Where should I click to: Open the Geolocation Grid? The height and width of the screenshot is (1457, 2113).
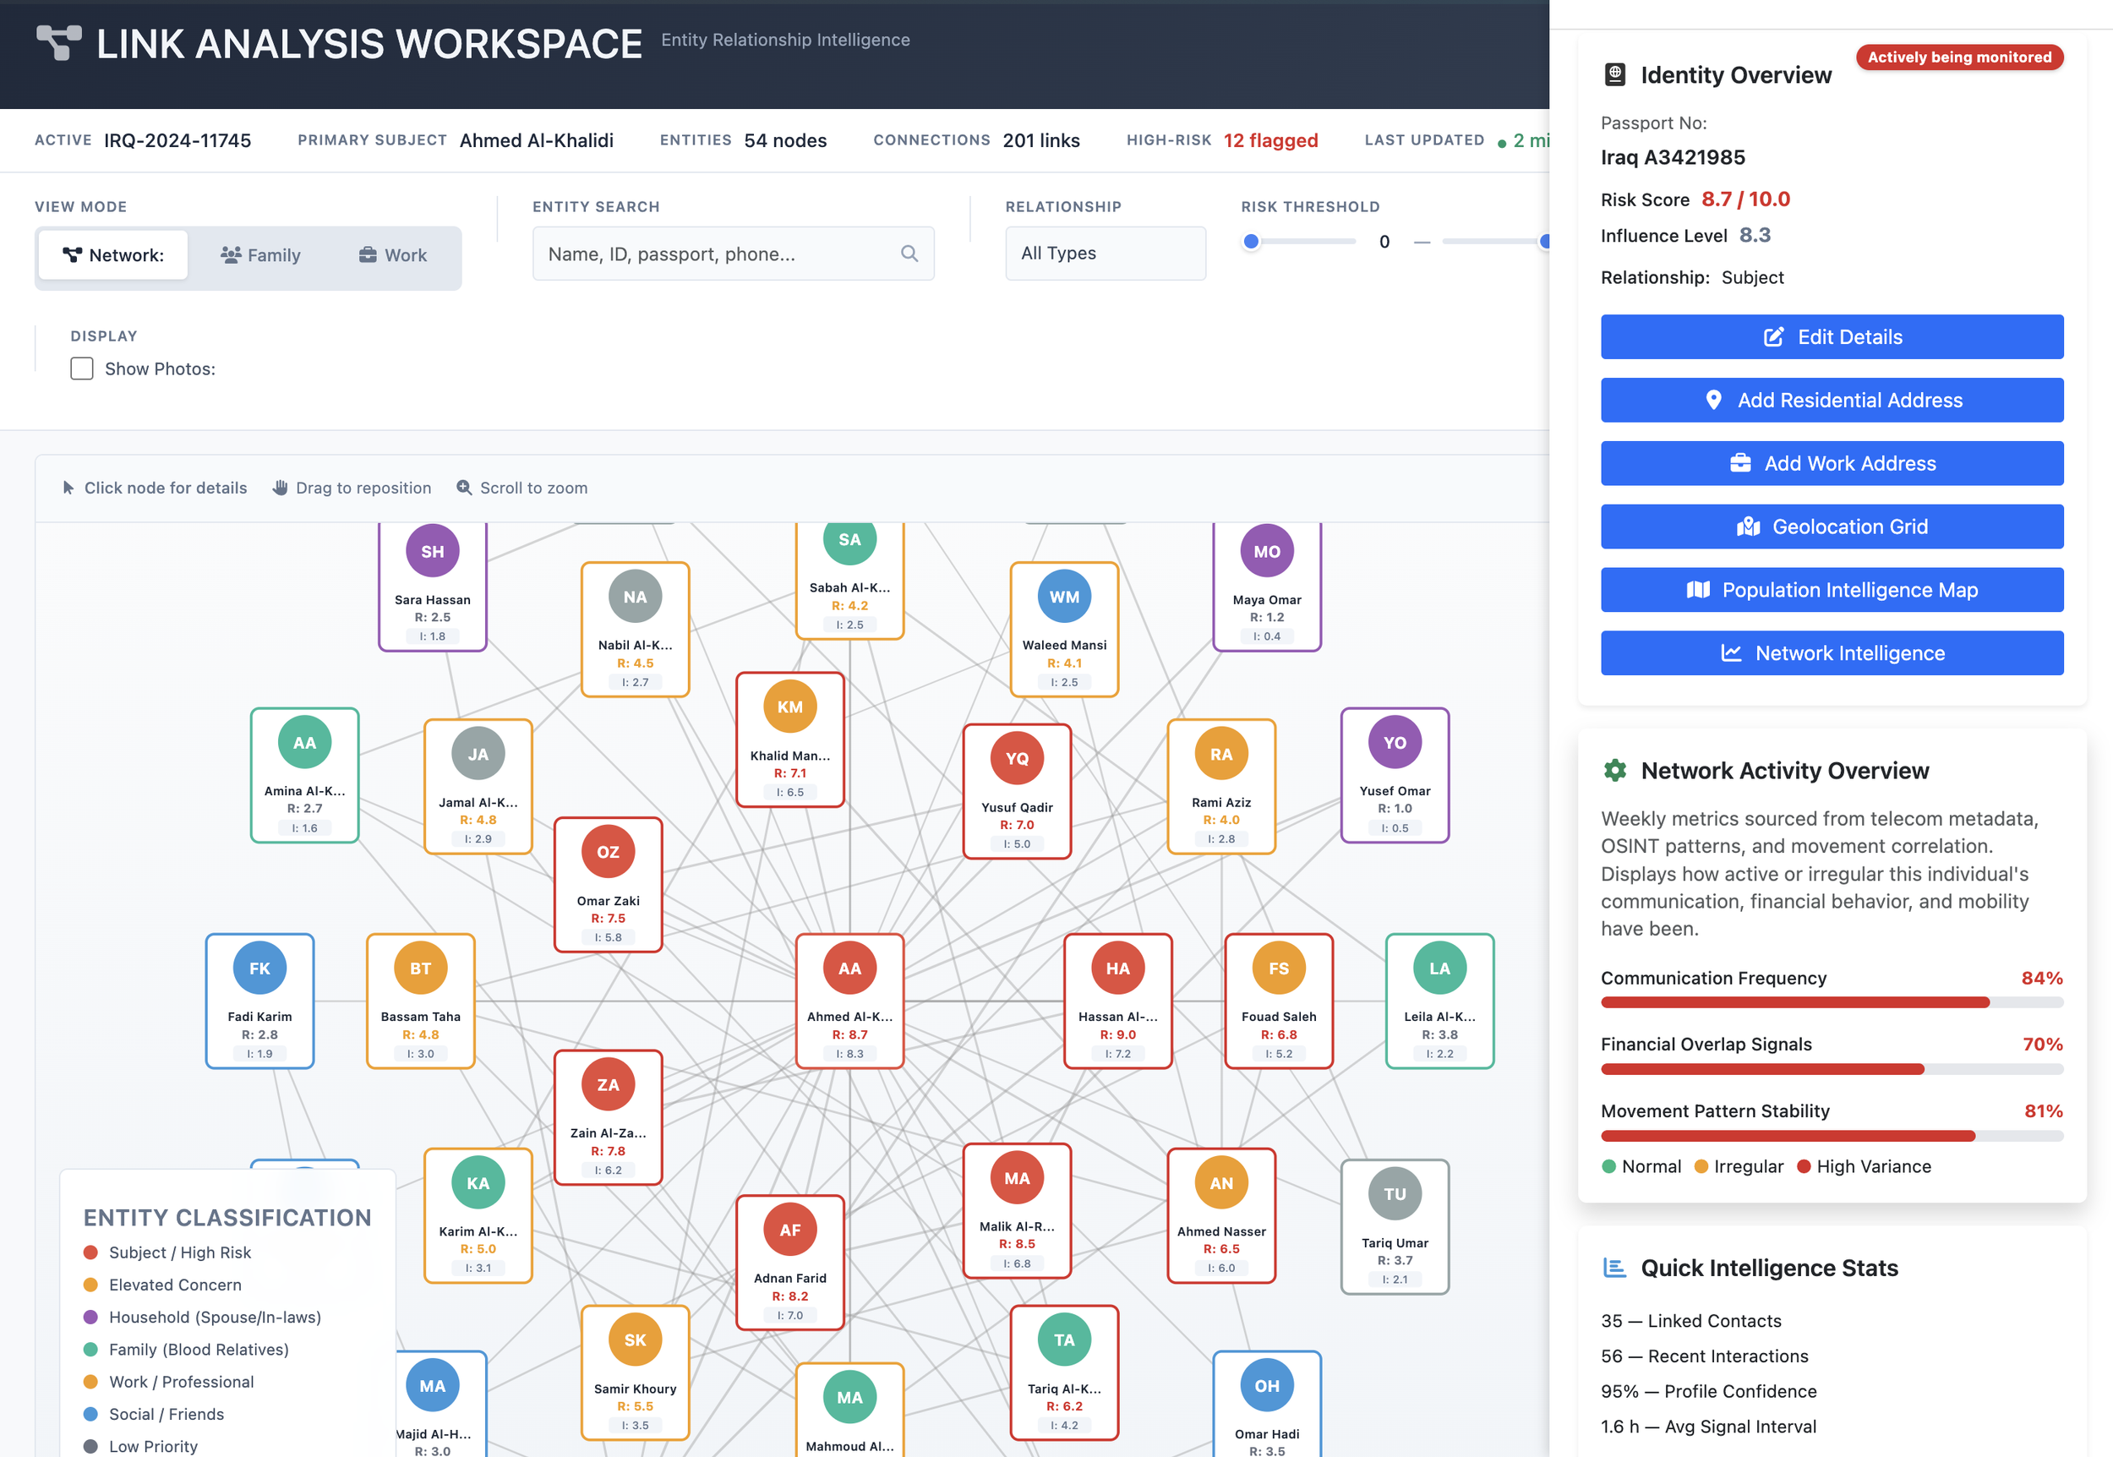point(1831,527)
